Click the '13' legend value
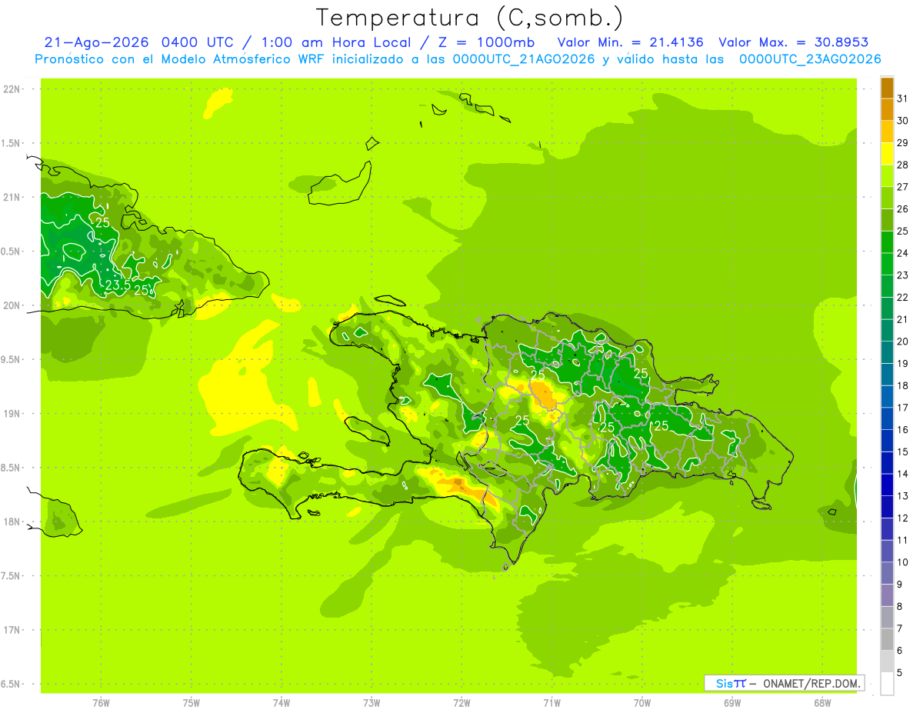Screen dimensions: 923x713 tap(903, 496)
